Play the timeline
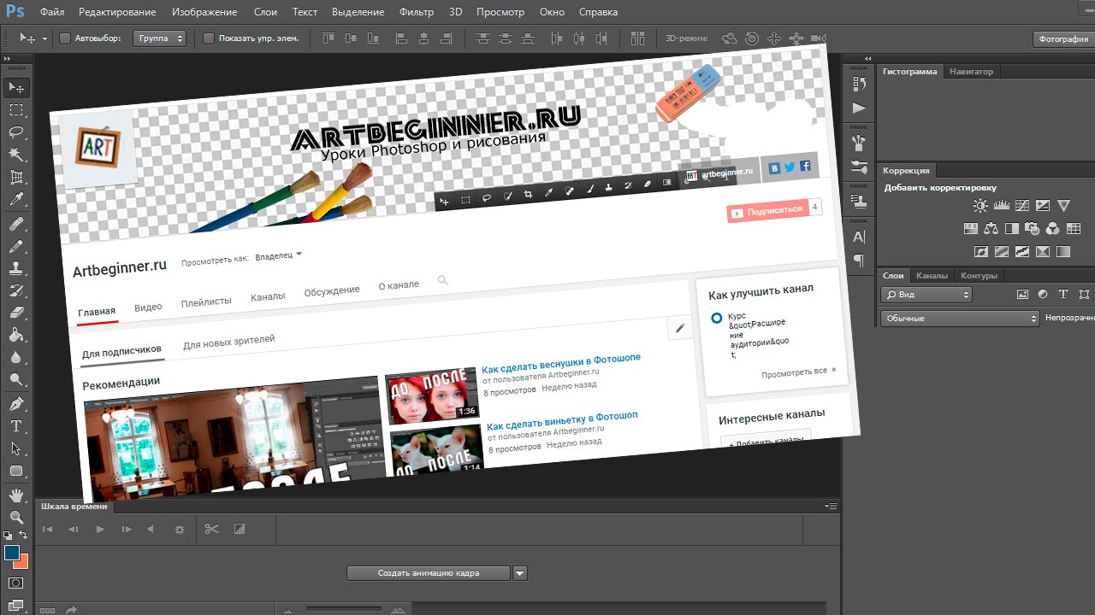This screenshot has width=1095, height=615. coord(100,529)
